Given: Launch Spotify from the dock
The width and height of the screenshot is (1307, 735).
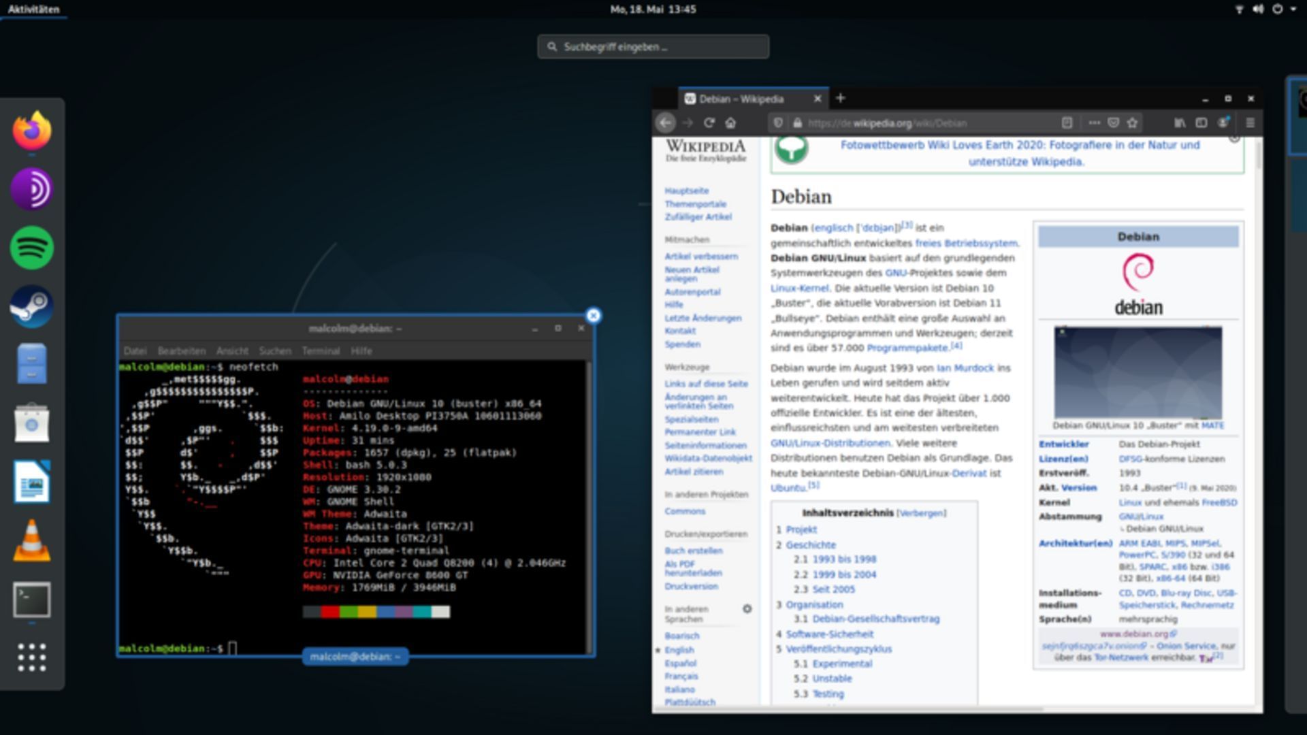Looking at the screenshot, I should [x=31, y=248].
